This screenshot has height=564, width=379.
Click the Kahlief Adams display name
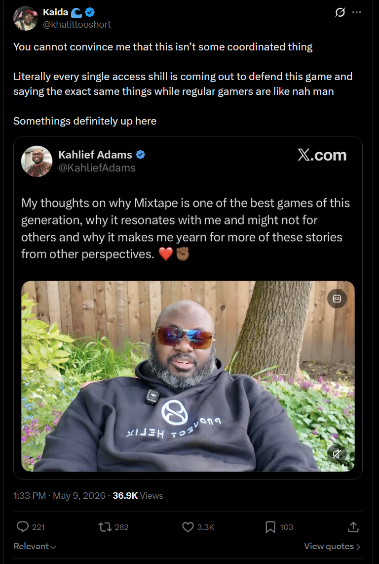pos(95,155)
